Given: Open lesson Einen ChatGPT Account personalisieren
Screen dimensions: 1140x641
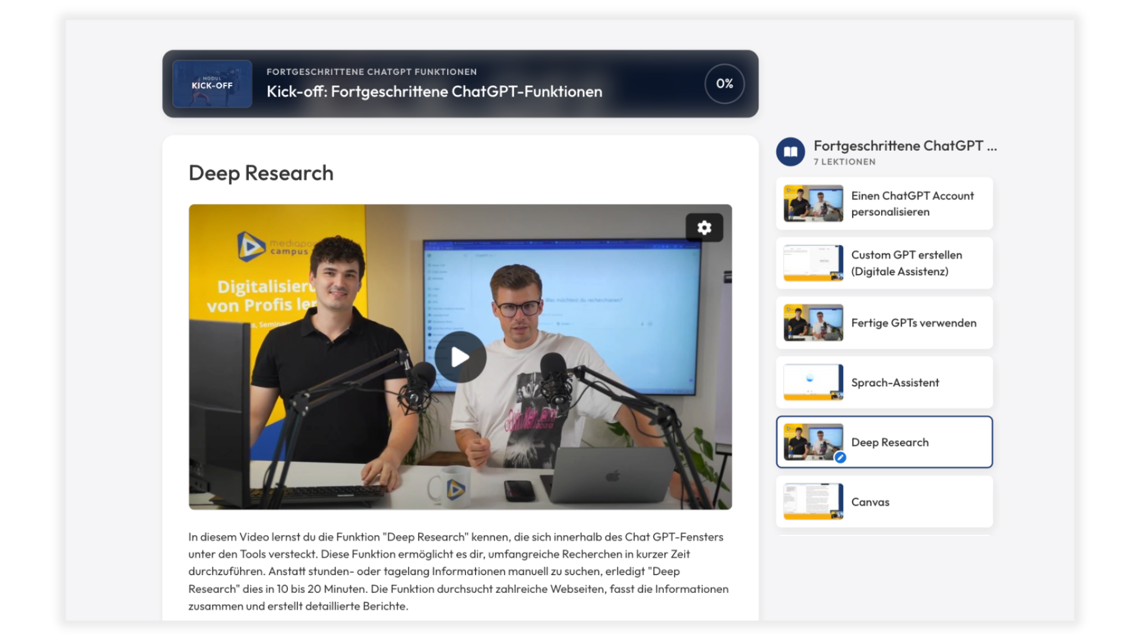Looking at the screenshot, I should (x=884, y=204).
